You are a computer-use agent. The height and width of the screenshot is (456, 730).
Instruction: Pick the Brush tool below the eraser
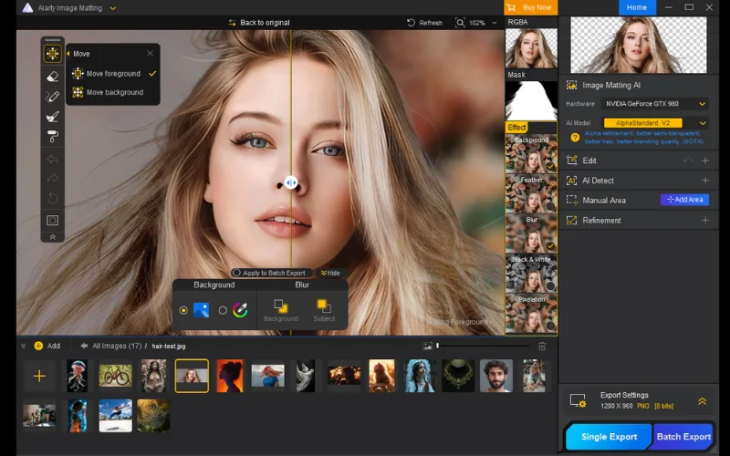click(x=53, y=97)
